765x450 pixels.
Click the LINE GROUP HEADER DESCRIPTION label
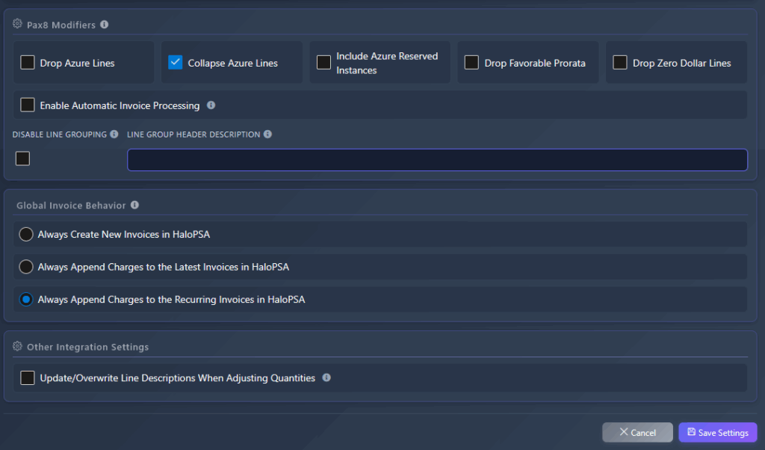click(193, 135)
